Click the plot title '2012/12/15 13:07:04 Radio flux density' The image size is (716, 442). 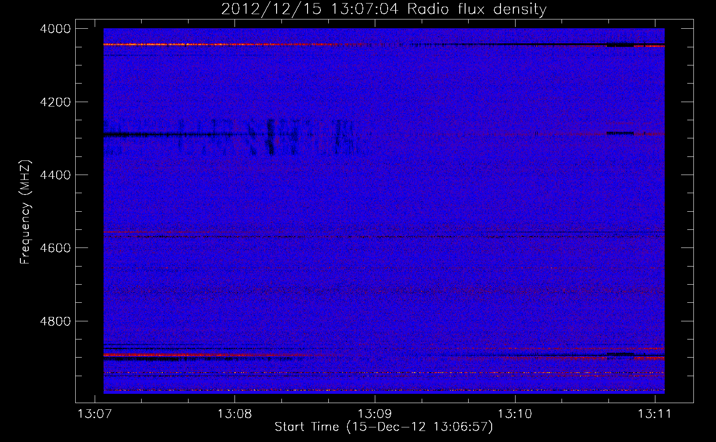coord(384,9)
